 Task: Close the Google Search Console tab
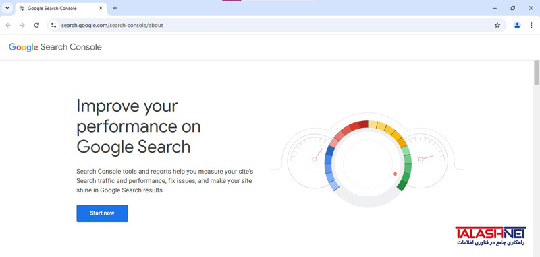click(x=101, y=8)
